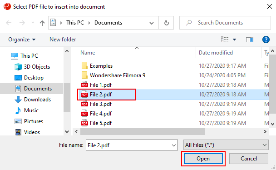Go up one folder level
276x170 pixels.
pyautogui.click(x=42, y=23)
